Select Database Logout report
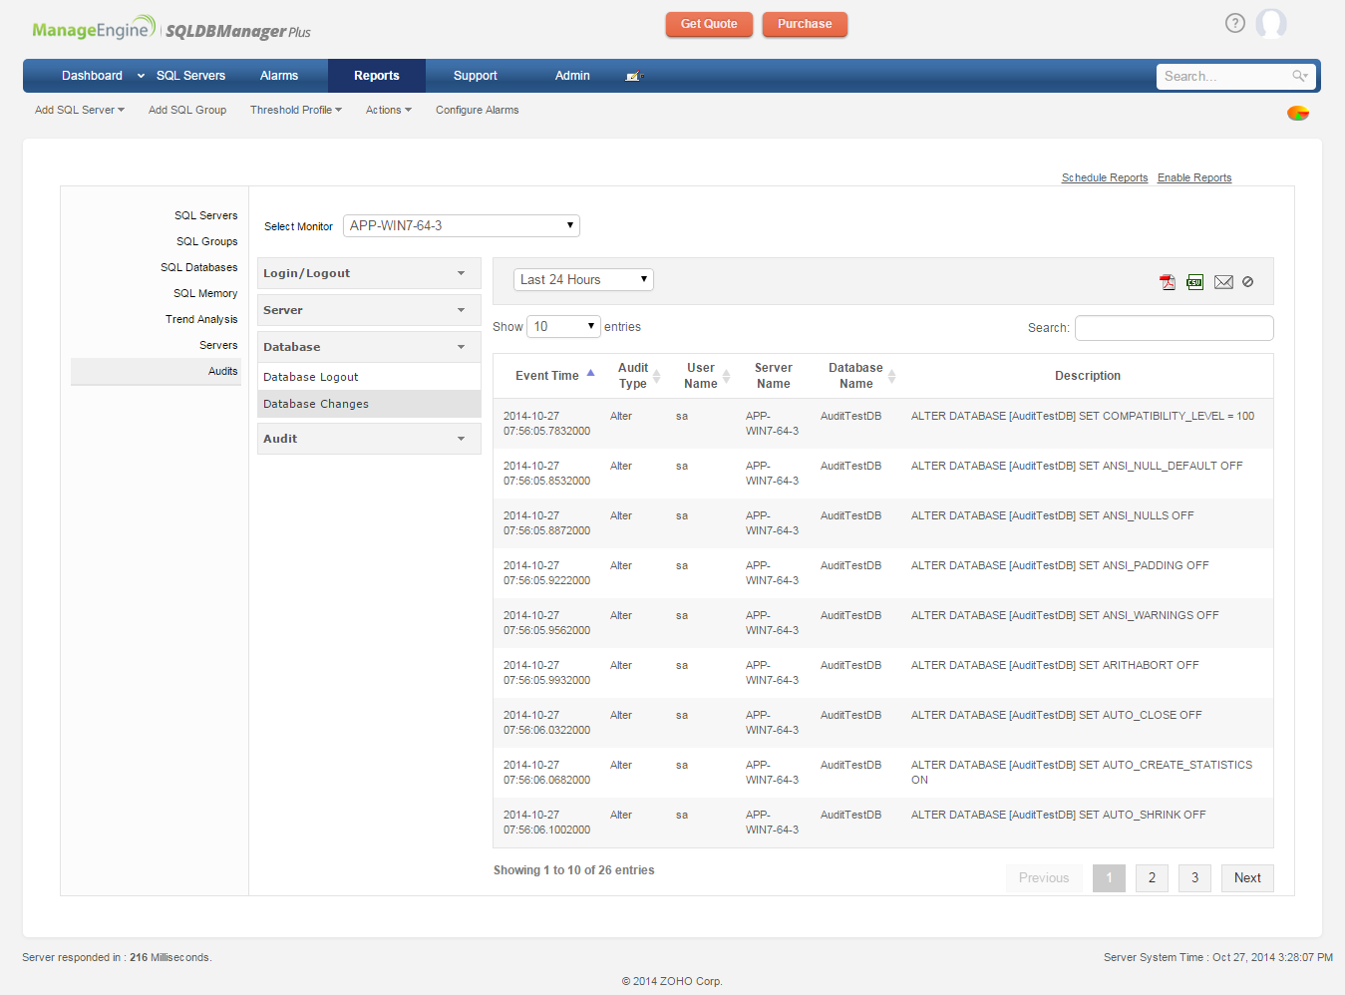 (311, 377)
